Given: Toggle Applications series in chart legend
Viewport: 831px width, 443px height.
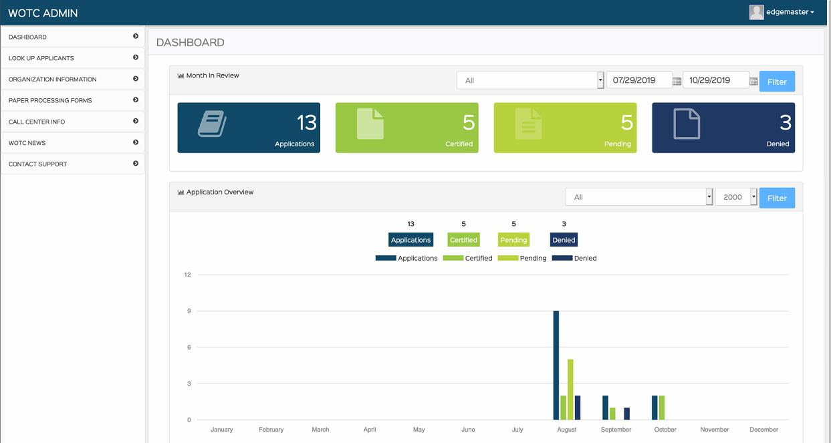Looking at the screenshot, I should click(406, 258).
